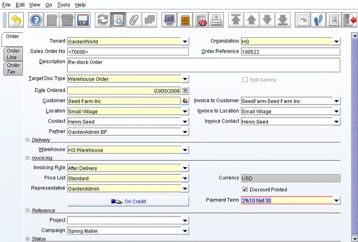Viewport: 358px width, 242px height.
Task: Toggle the Self-Service checkbox
Action: coord(245,80)
